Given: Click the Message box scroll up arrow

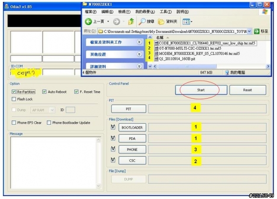Looking at the screenshot, I should click(x=98, y=140).
